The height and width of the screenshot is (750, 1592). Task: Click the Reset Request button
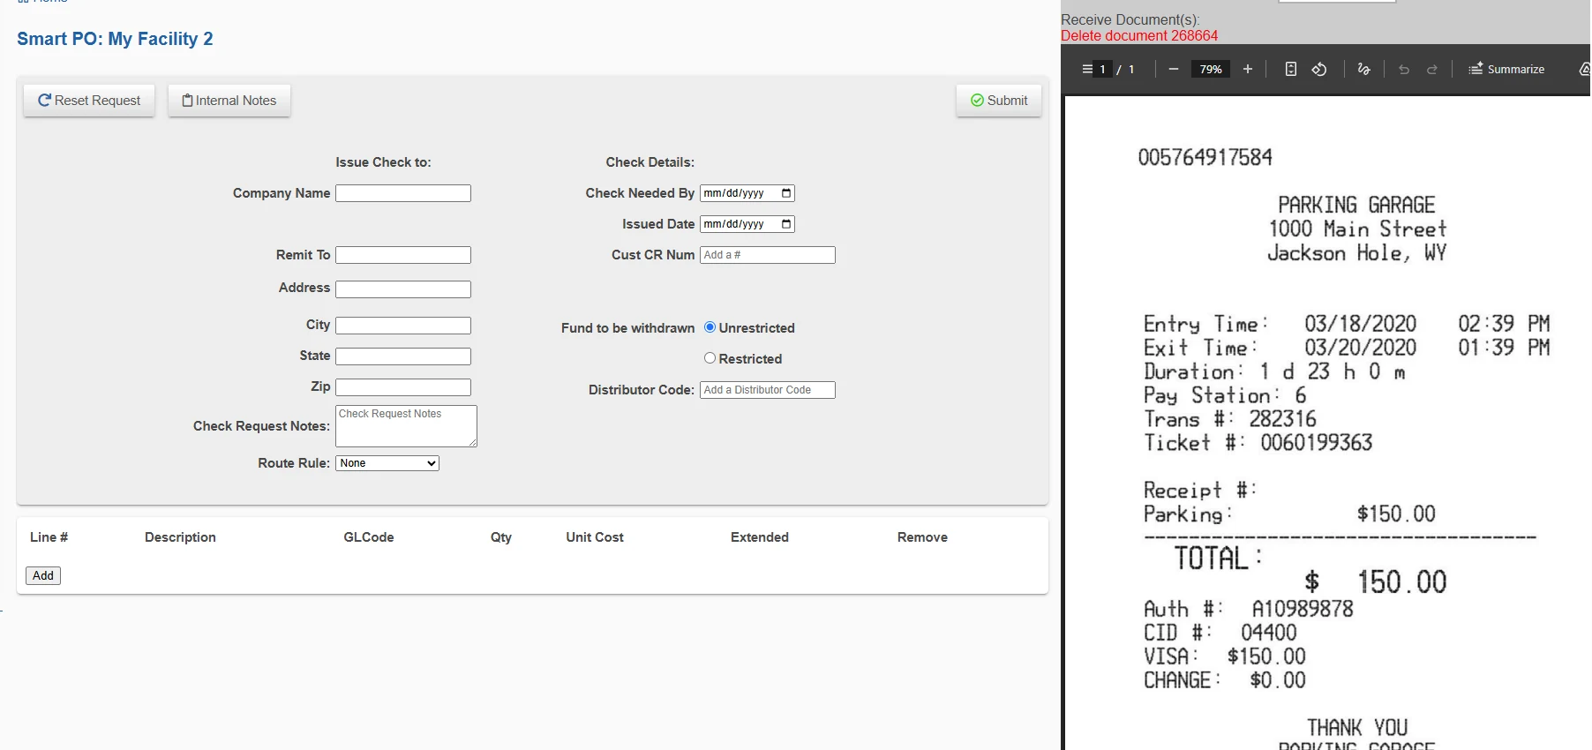[89, 101]
